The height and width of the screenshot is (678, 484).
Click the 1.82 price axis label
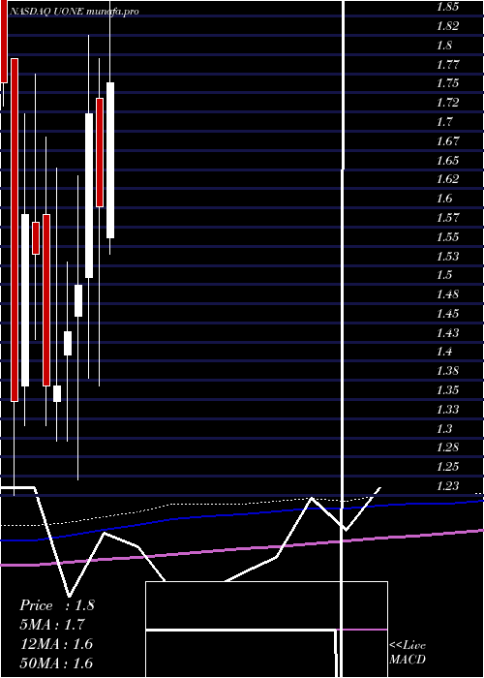447,26
